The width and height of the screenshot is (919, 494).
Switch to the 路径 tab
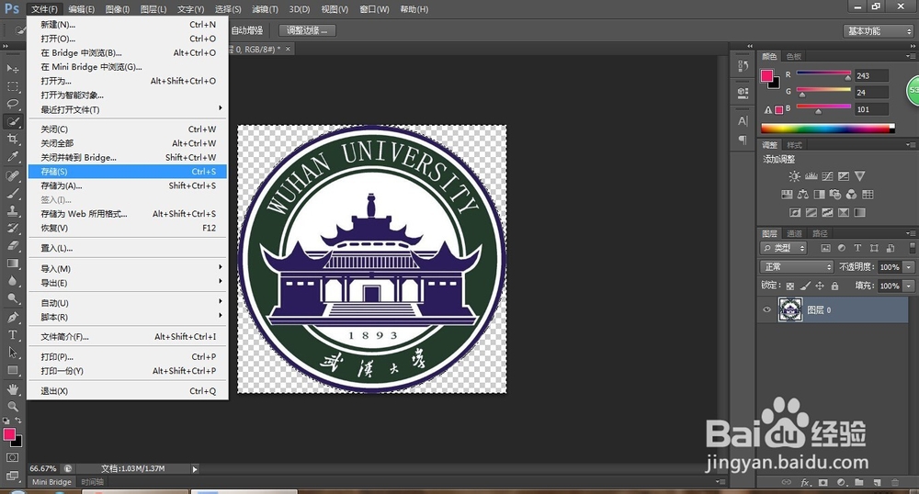point(820,233)
